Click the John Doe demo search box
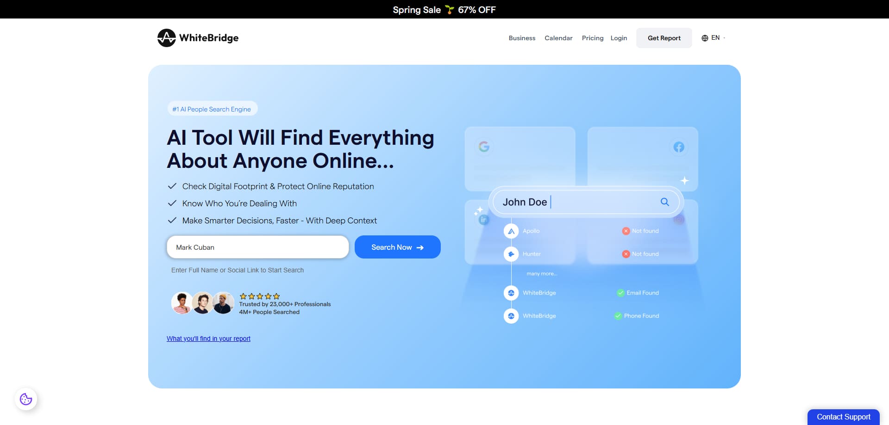This screenshot has width=889, height=425. point(586,202)
